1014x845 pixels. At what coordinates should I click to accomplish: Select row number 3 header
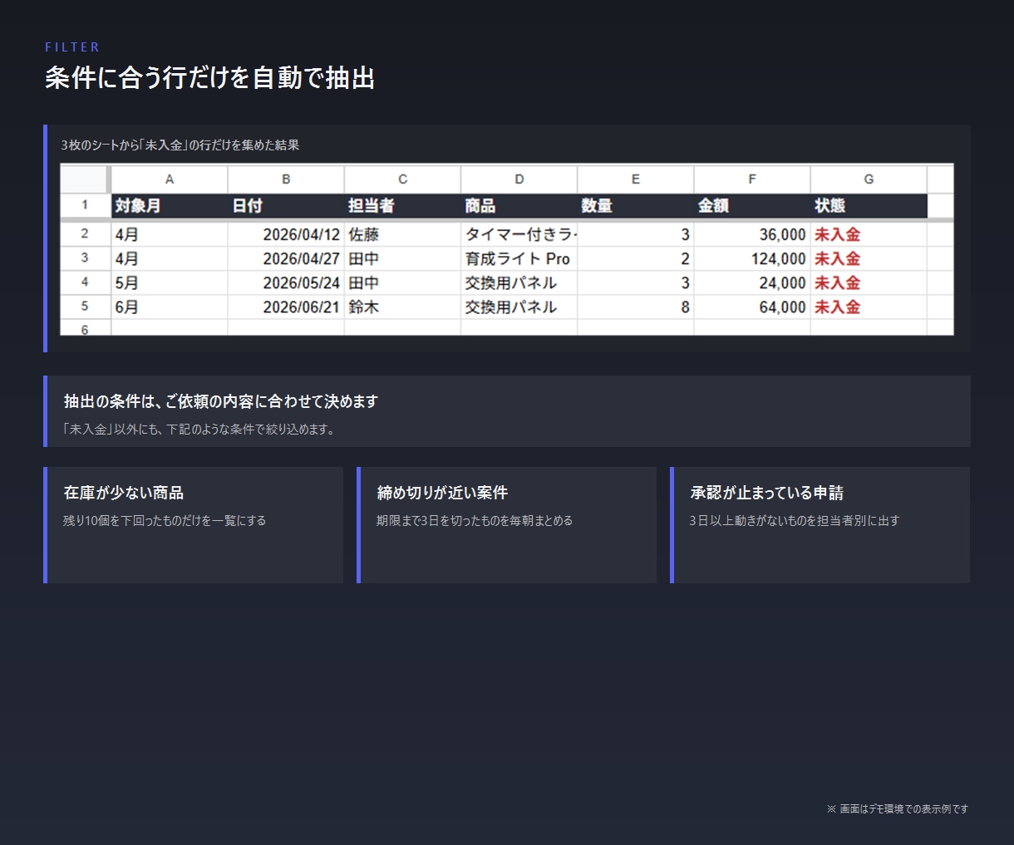[85, 258]
